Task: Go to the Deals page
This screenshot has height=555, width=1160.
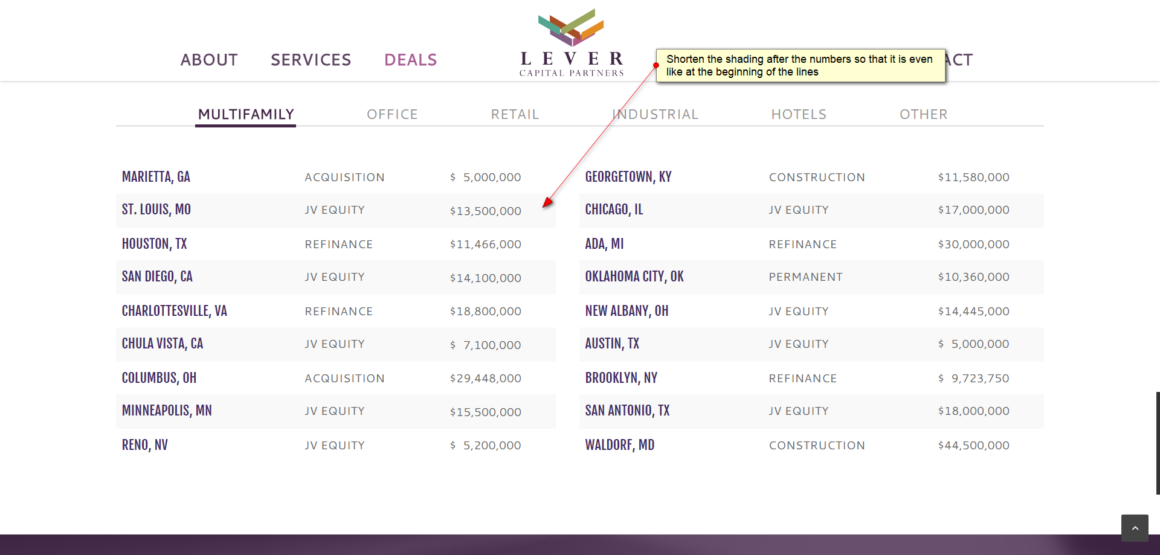Action: click(410, 60)
